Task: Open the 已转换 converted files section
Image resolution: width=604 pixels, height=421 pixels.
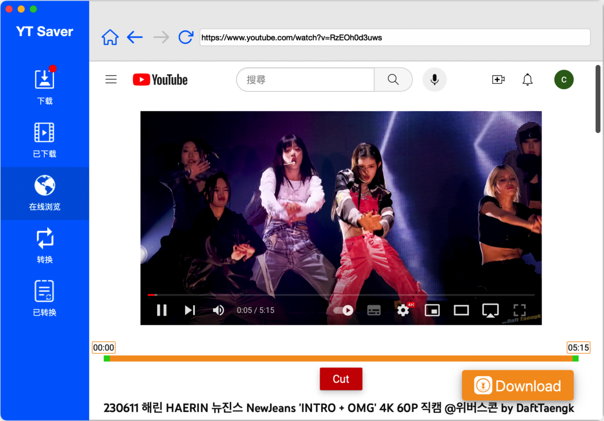Action: 45,299
